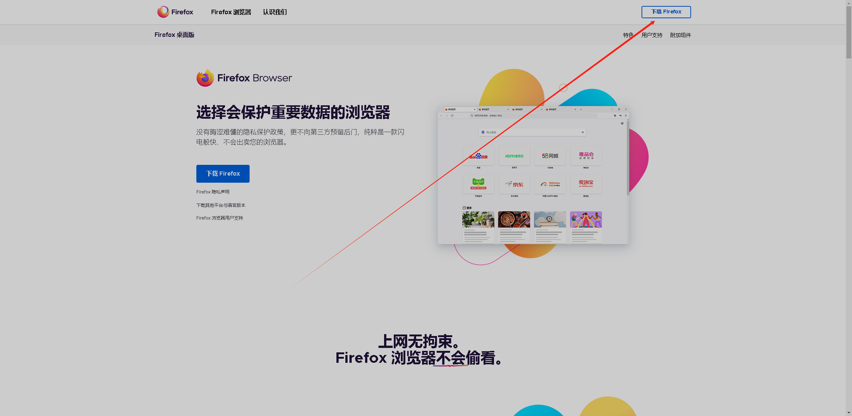
Task: Click the 天猫超市 tile in the browser preview
Action: click(478, 184)
